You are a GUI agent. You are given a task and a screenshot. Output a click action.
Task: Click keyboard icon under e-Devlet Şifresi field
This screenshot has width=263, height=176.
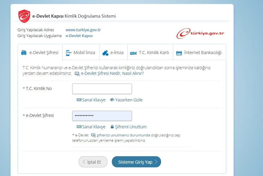click(79, 127)
